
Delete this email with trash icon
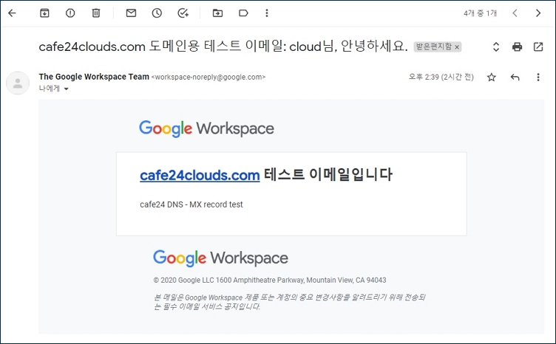(x=95, y=13)
